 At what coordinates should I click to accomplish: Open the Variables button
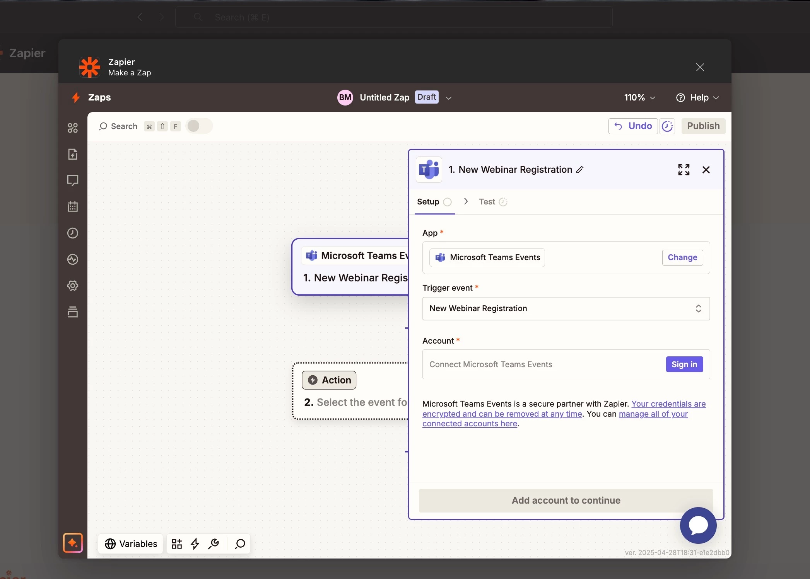[x=131, y=544]
